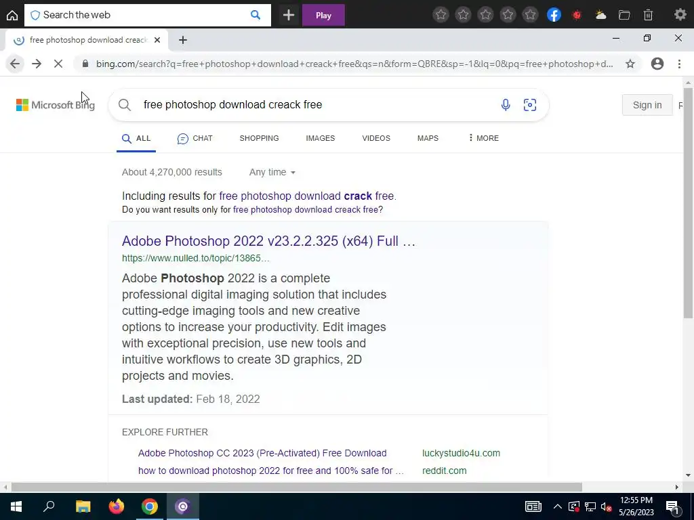
Task: Open the Facebook shortcut icon
Action: pyautogui.click(x=554, y=15)
